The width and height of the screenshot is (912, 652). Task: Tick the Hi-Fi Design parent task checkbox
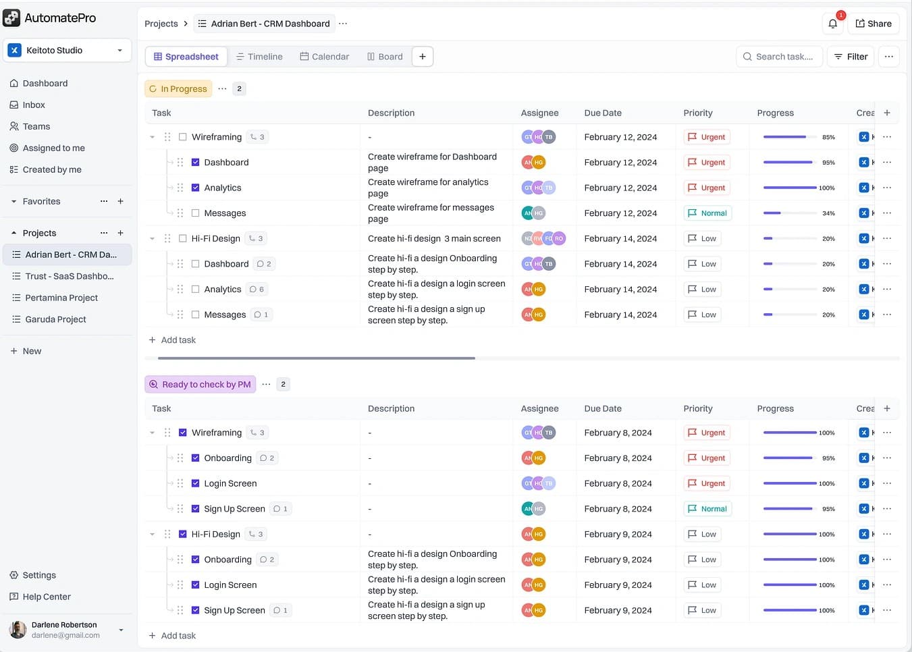coord(182,238)
